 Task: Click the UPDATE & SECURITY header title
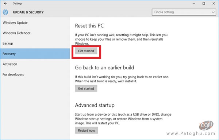point(28,12)
